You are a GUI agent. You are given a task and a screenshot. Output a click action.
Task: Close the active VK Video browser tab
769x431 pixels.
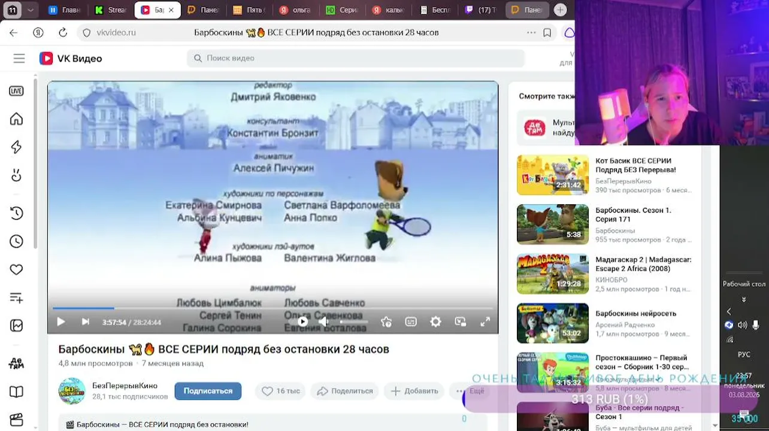(171, 10)
